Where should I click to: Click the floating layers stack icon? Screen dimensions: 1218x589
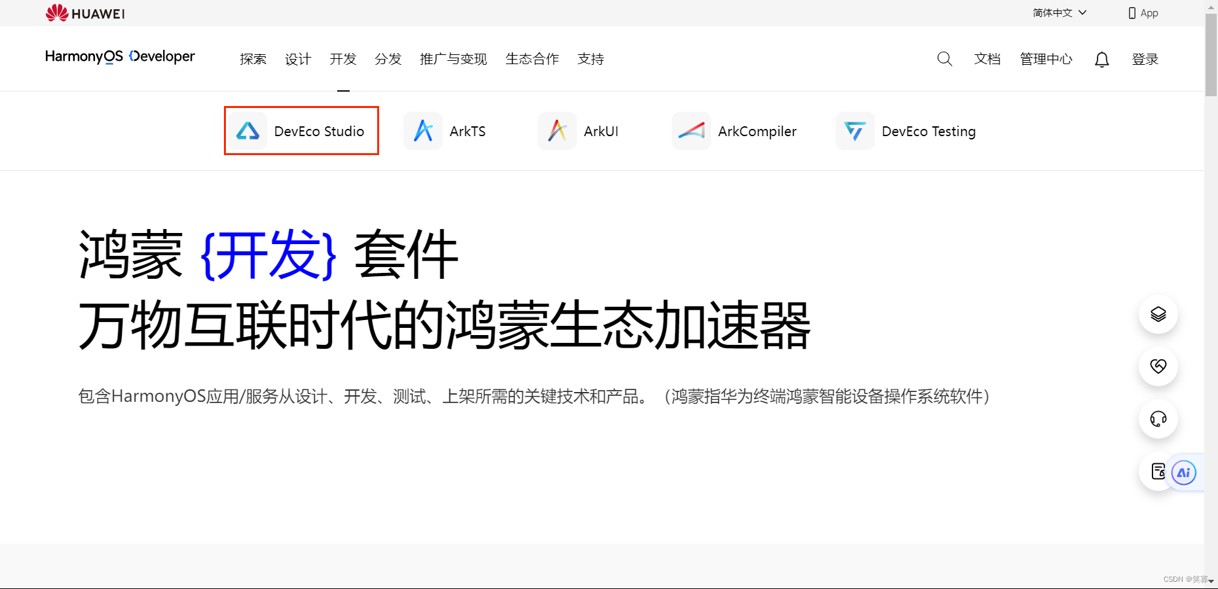[x=1158, y=314]
